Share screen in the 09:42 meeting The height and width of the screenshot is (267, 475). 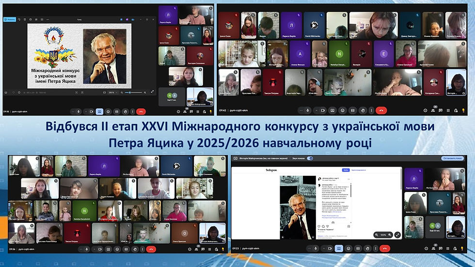pyautogui.click(x=332, y=110)
